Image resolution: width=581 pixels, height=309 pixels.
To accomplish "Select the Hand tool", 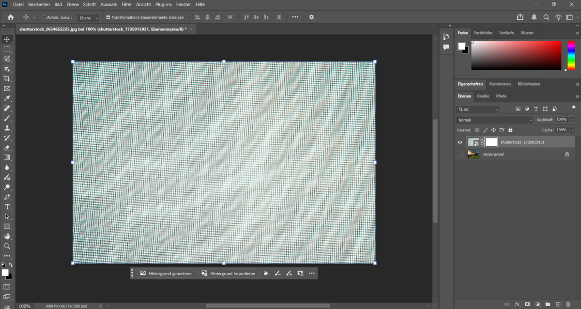I will (x=7, y=236).
